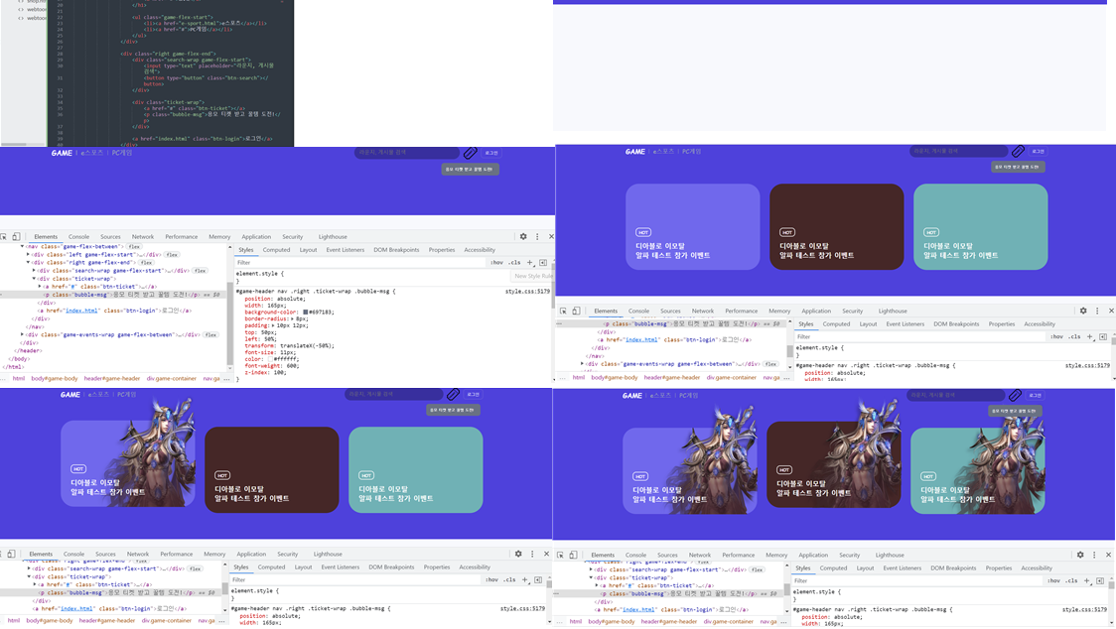The height and width of the screenshot is (629, 1116).
Task: Click the paperclip ticket icon in plain-cards page header
Action: pos(1018,151)
